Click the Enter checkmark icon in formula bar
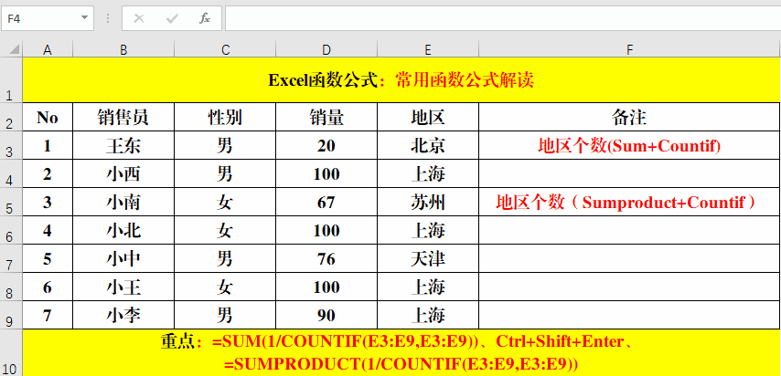781x376 pixels. pos(172,19)
